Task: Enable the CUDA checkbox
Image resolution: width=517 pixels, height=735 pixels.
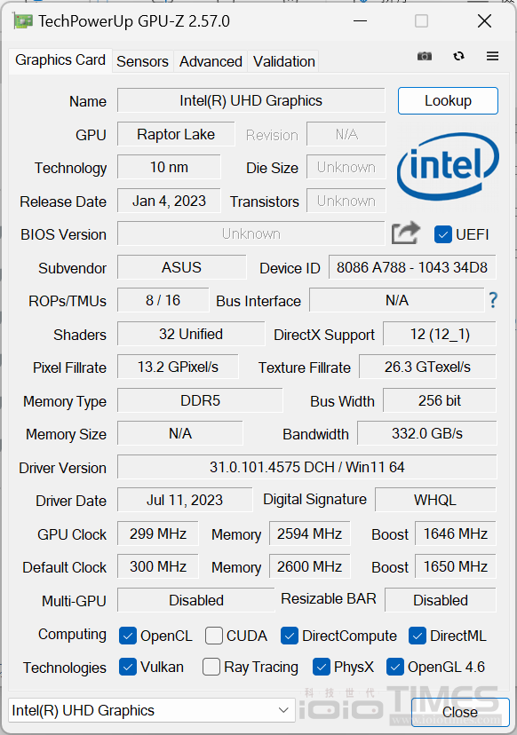Action: pyautogui.click(x=213, y=636)
